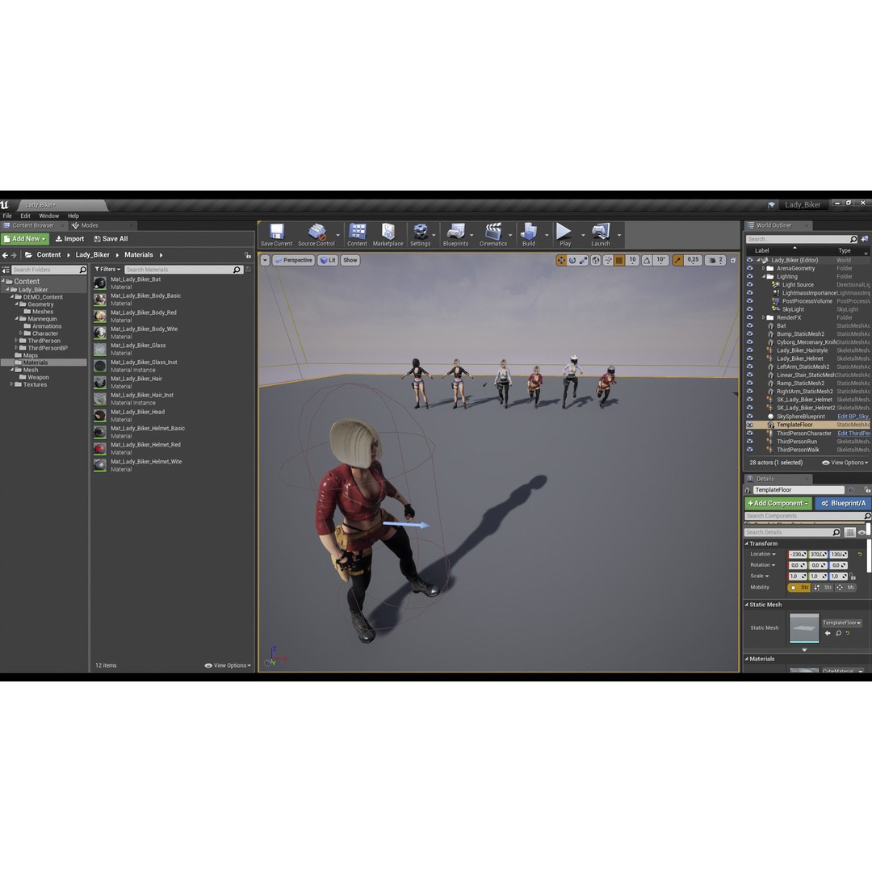Toggle visibility of Light Source actor
The image size is (872, 872).
pos(749,285)
